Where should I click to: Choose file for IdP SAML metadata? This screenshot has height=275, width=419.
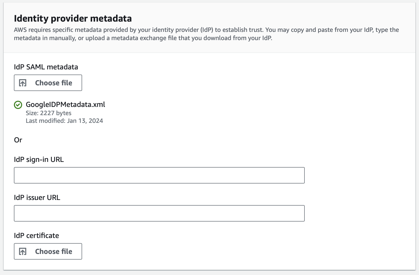click(x=48, y=83)
